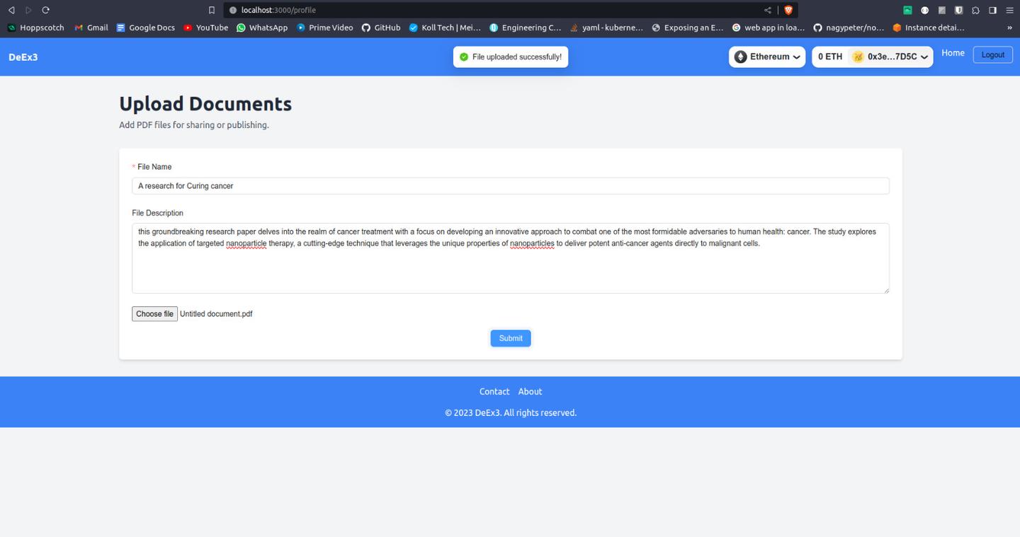Toggle the browser sidebar panel icon
The image size is (1020, 537).
pos(992,10)
